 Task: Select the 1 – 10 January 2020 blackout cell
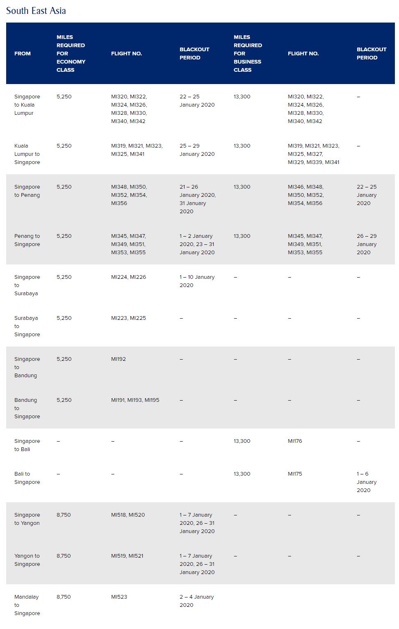pyautogui.click(x=197, y=281)
